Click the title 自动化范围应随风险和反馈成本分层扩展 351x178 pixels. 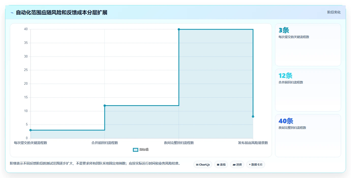(62, 13)
